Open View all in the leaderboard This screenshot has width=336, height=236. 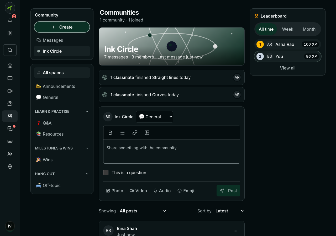(288, 68)
